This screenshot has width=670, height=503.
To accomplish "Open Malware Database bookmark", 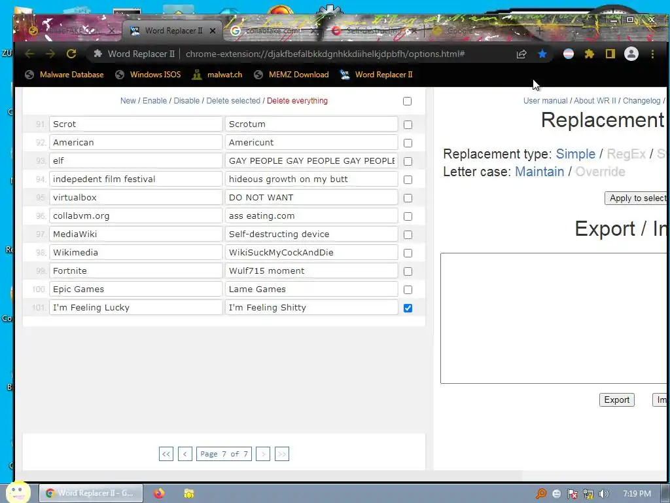I will pyautogui.click(x=65, y=75).
